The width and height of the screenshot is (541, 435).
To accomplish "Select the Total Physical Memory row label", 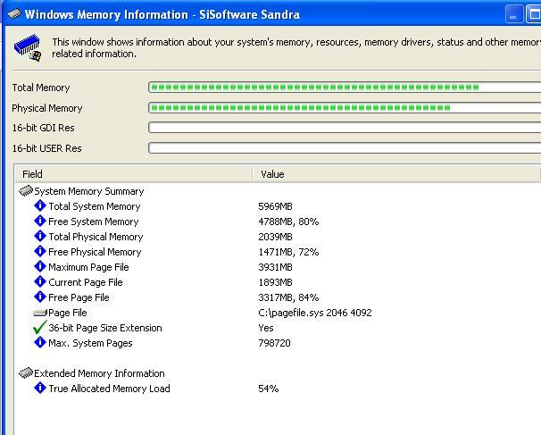I will pos(96,237).
